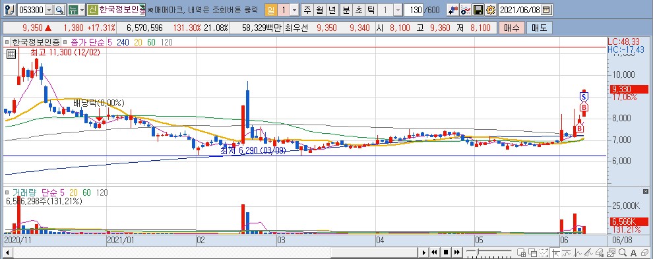
Task: Rewind the chart replay
Action: click(434, 252)
